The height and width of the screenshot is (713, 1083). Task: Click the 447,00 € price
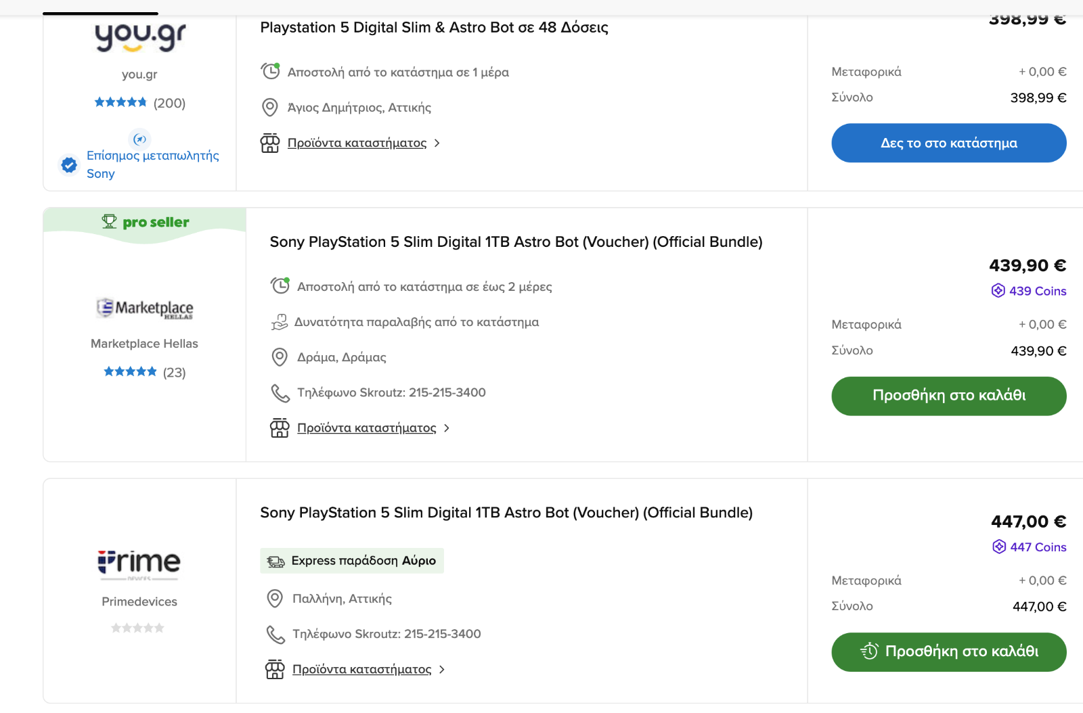pyautogui.click(x=1029, y=522)
